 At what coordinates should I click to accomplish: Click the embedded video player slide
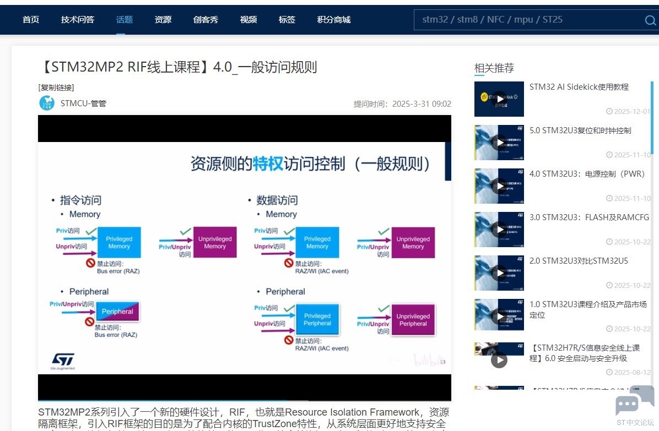245,258
